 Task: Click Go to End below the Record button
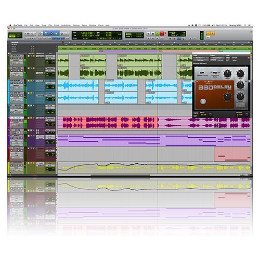coord(162,38)
